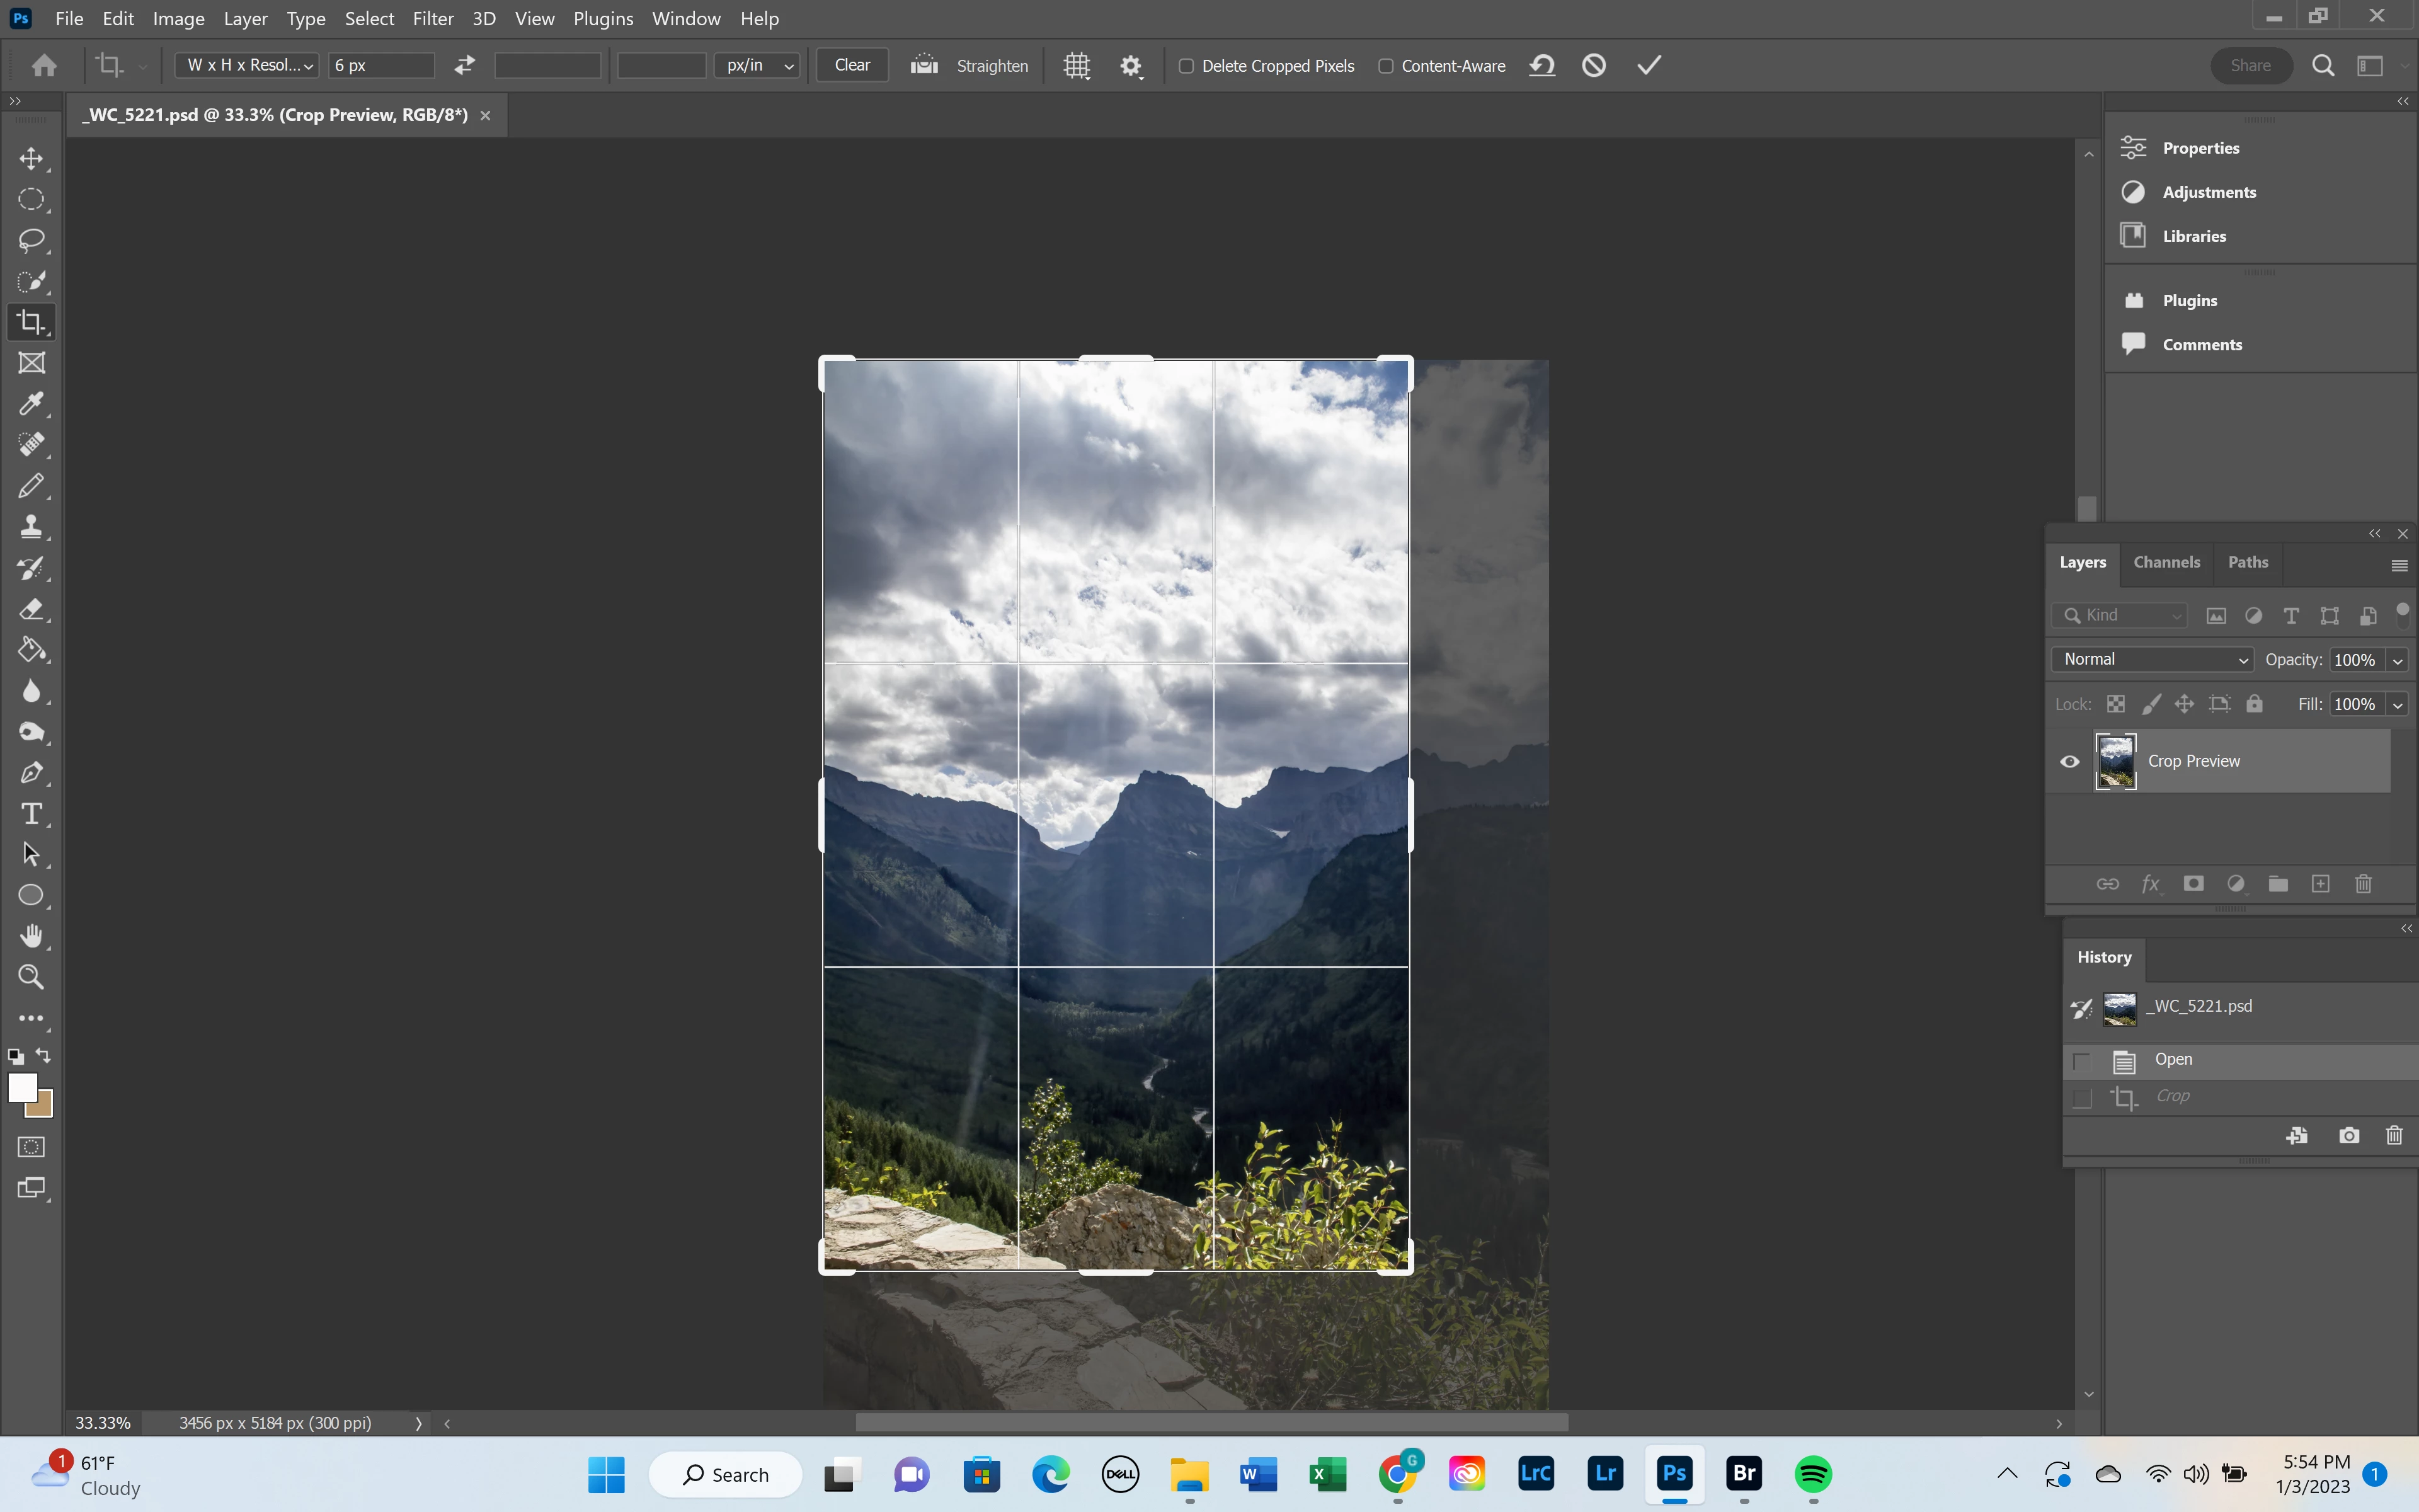This screenshot has height=1512, width=2419.
Task: Cancel the current crop operation
Action: point(1593,65)
